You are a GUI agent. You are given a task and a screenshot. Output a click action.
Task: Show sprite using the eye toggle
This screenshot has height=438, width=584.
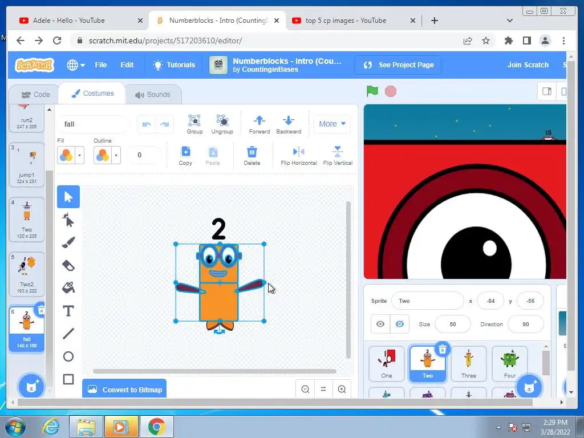click(x=380, y=324)
